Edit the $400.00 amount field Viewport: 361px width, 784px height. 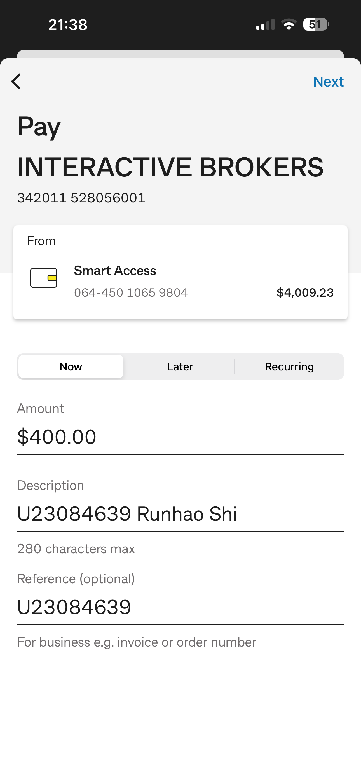(x=180, y=437)
